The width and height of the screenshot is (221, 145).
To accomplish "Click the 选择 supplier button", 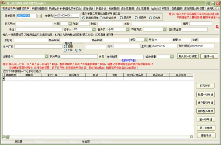I will pyautogui.click(x=101, y=56).
